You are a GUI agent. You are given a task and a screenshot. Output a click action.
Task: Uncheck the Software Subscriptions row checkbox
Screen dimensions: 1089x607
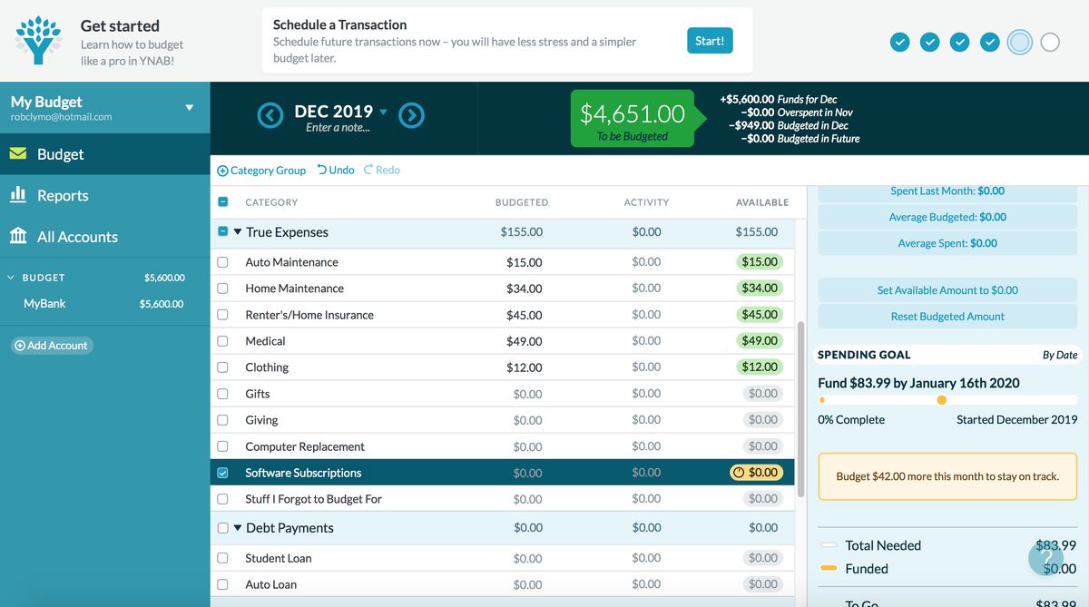(221, 472)
